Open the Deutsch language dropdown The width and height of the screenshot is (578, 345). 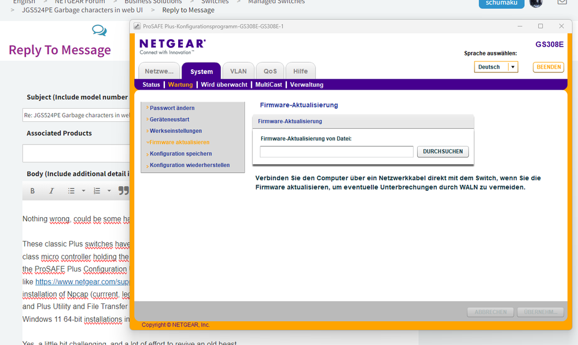coord(496,67)
